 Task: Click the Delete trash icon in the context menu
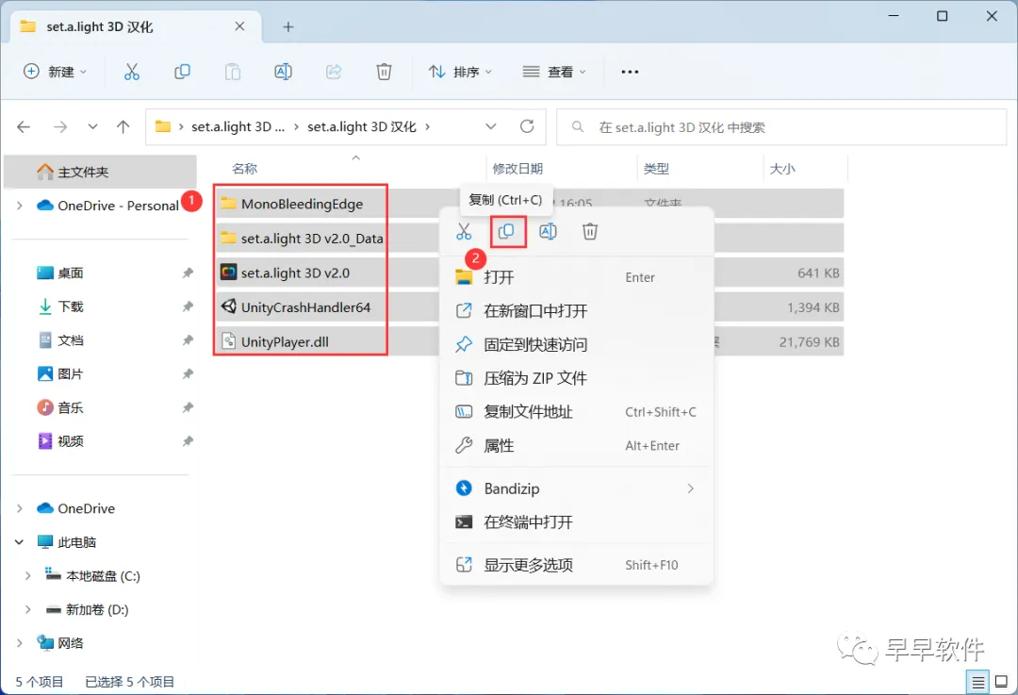click(x=589, y=231)
